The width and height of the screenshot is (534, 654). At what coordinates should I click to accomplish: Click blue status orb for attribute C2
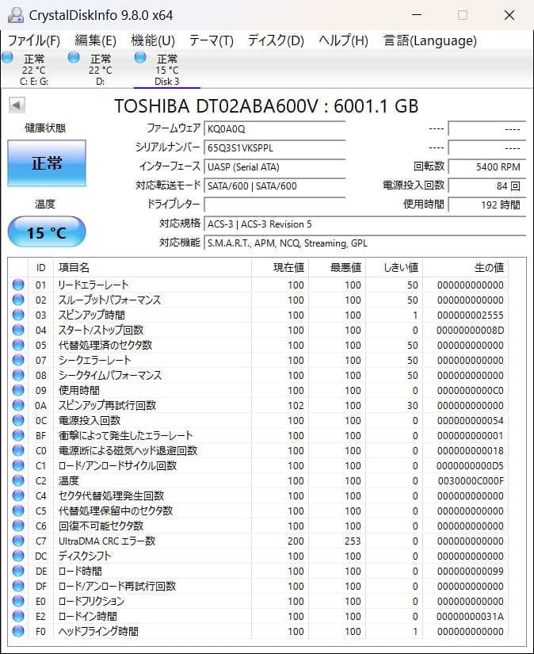click(x=18, y=480)
